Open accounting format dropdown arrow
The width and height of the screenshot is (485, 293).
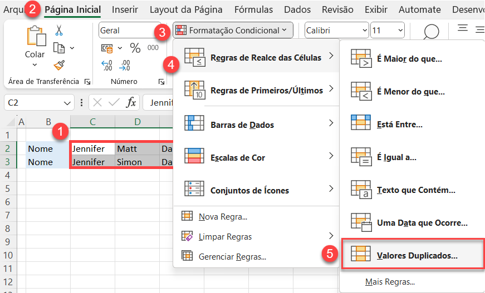coord(120,48)
